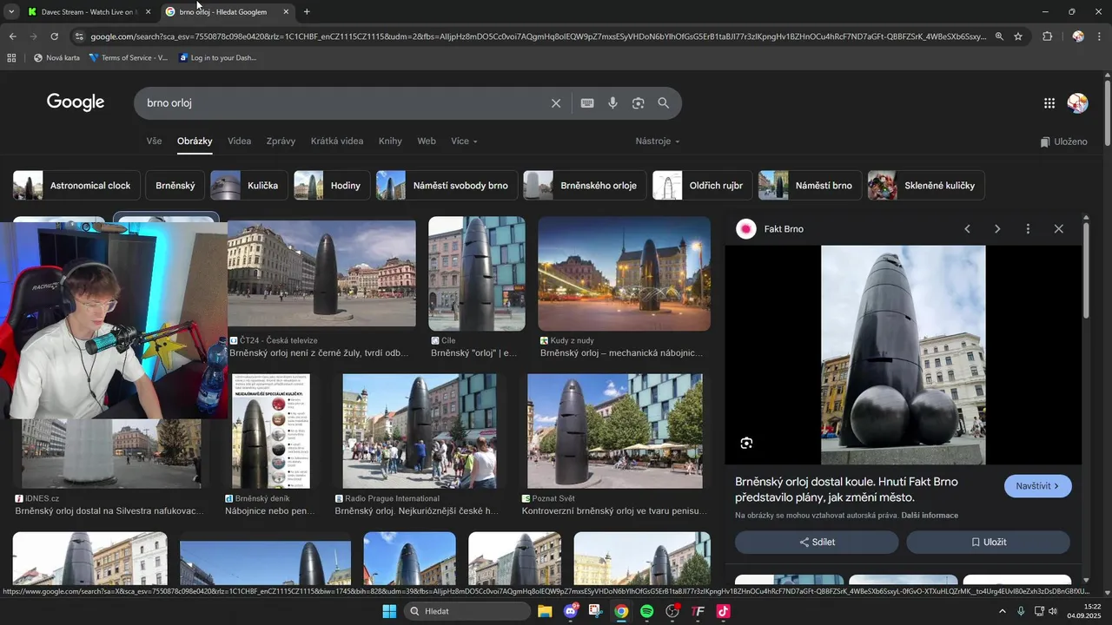Open Chrome three-dot menu

(x=1100, y=36)
